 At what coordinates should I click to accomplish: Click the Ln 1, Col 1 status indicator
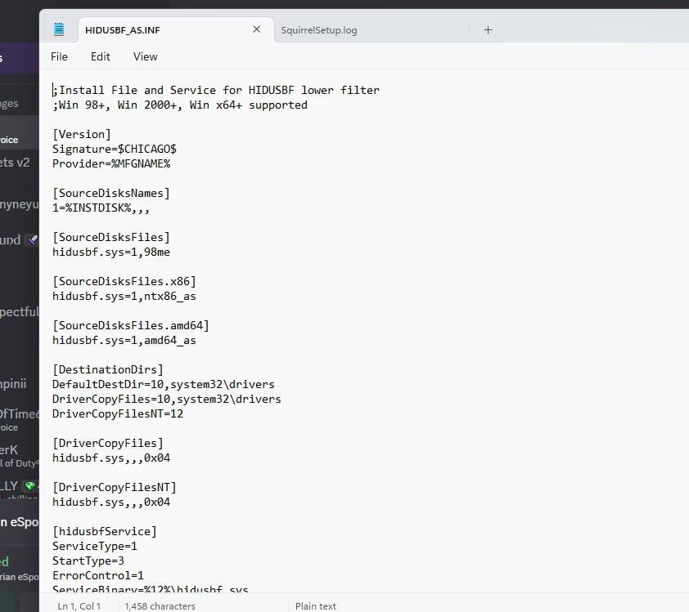[x=79, y=606]
